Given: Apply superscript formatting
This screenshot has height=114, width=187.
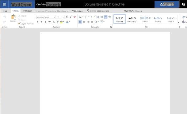Looking at the screenshot, I should click(58, 22).
